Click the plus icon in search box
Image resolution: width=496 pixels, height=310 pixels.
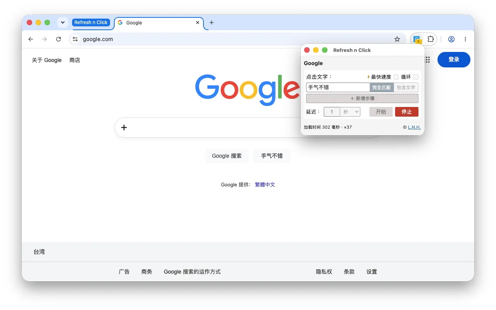(x=124, y=127)
